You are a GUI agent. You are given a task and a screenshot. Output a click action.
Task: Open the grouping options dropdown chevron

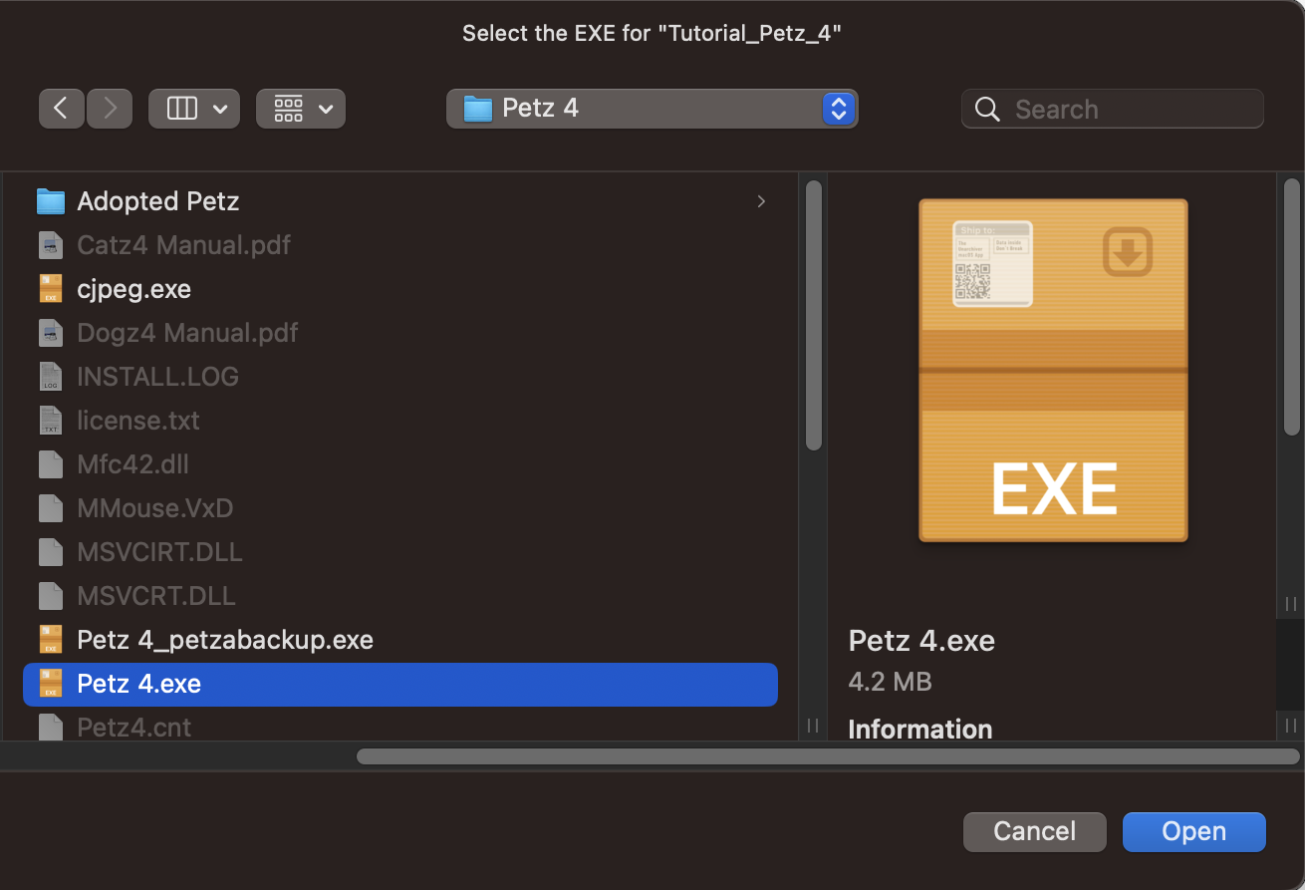point(326,109)
